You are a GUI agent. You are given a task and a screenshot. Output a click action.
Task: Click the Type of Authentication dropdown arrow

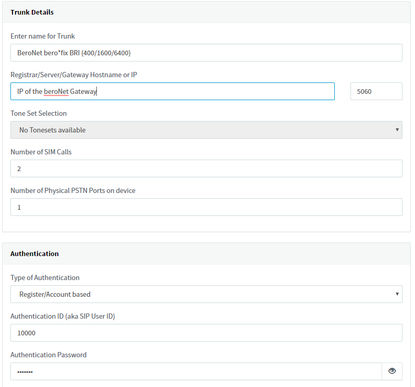pyautogui.click(x=397, y=294)
